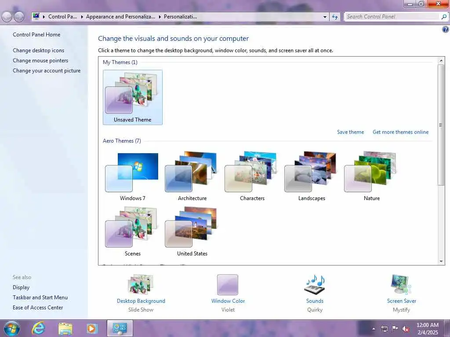Click the search magnifier icon
450x337 pixels.
(x=444, y=17)
